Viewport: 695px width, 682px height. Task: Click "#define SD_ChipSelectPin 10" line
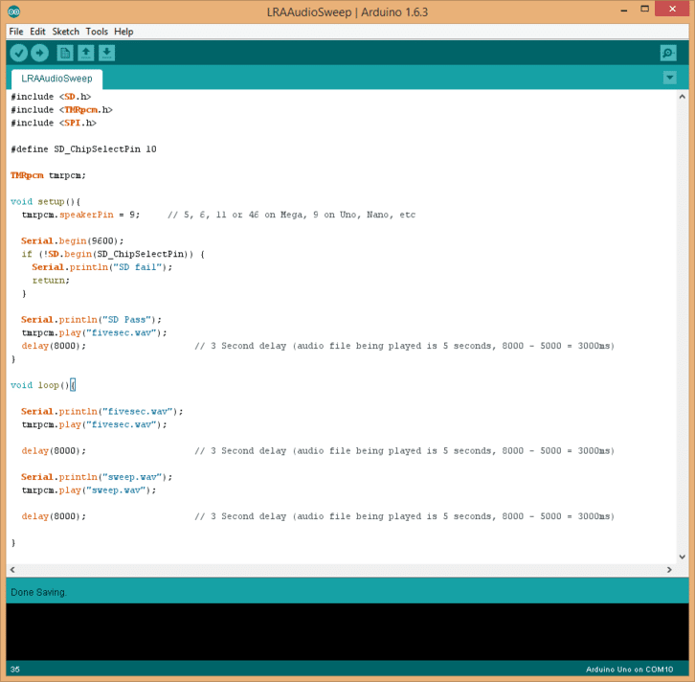[x=84, y=149]
